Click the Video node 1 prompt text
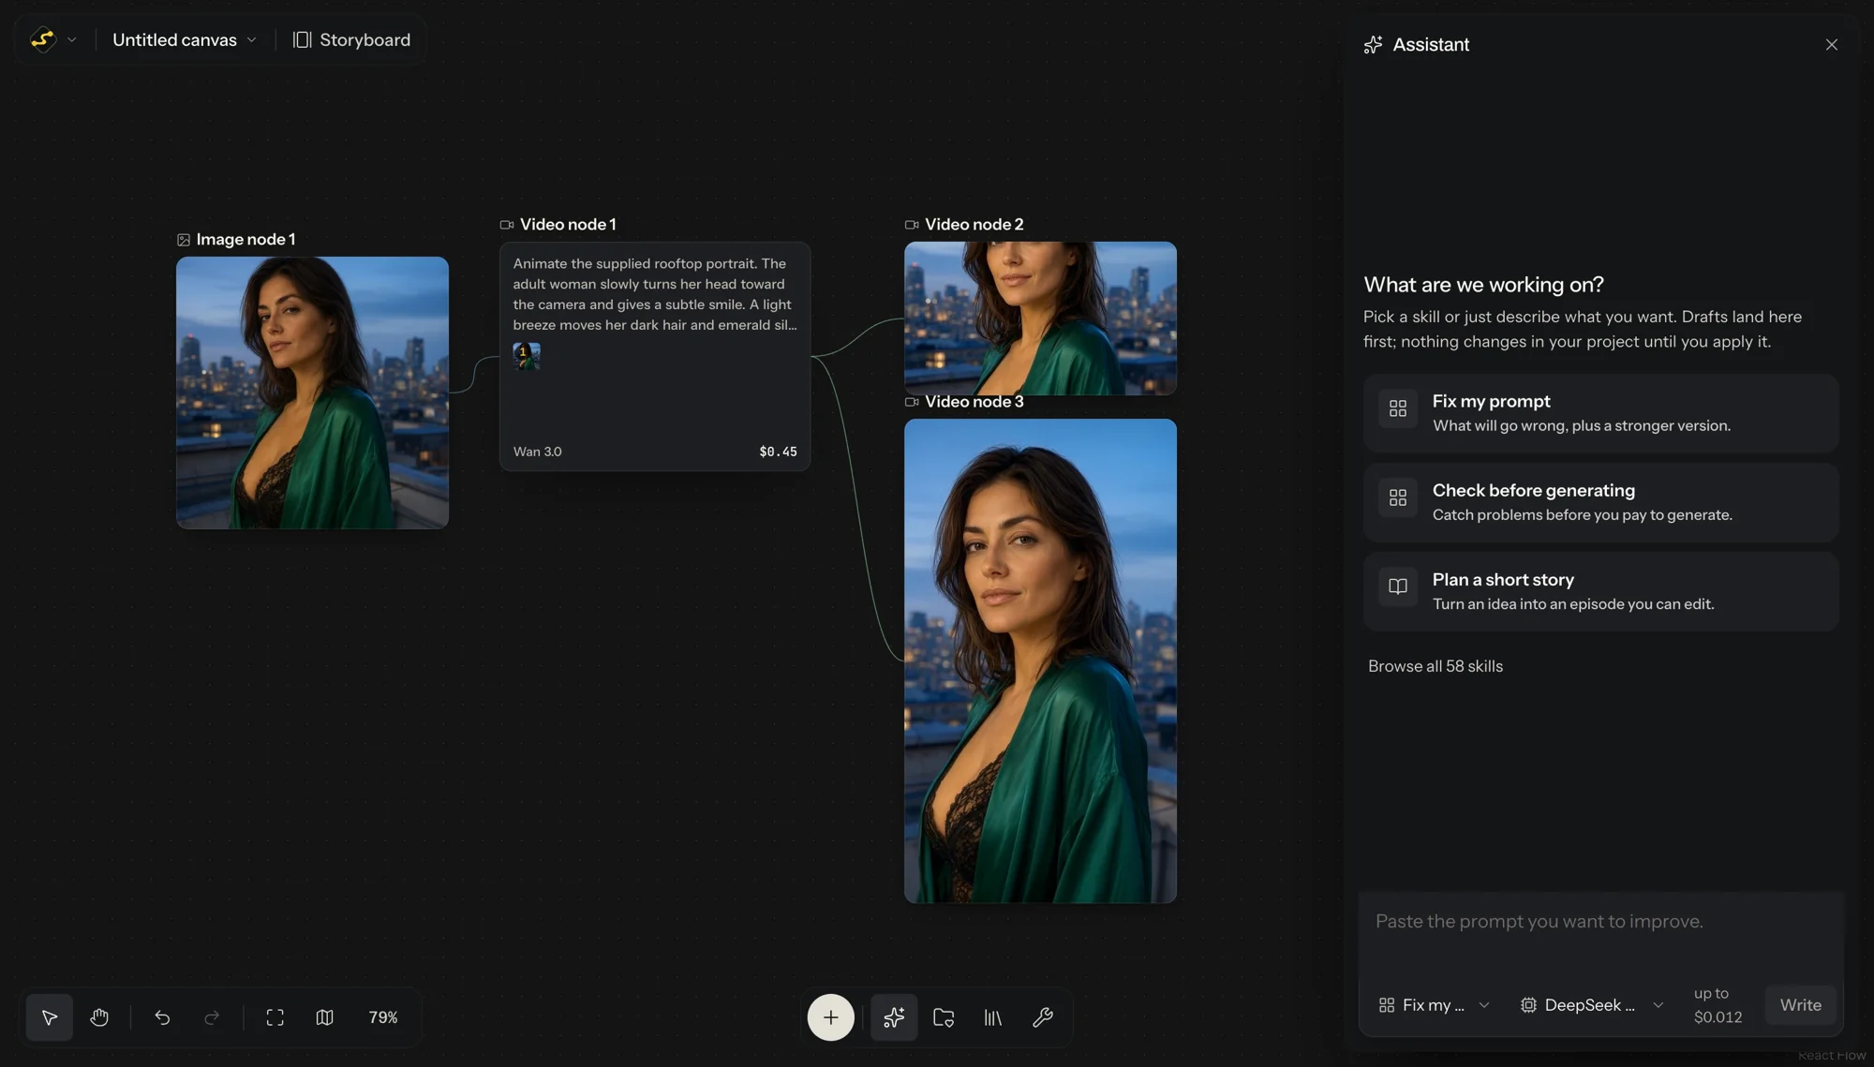Screen dimensions: 1874x1067 (x=654, y=294)
